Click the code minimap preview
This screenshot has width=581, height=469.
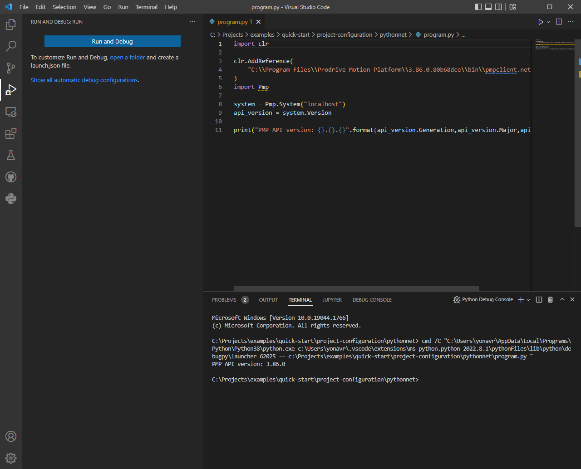point(554,44)
